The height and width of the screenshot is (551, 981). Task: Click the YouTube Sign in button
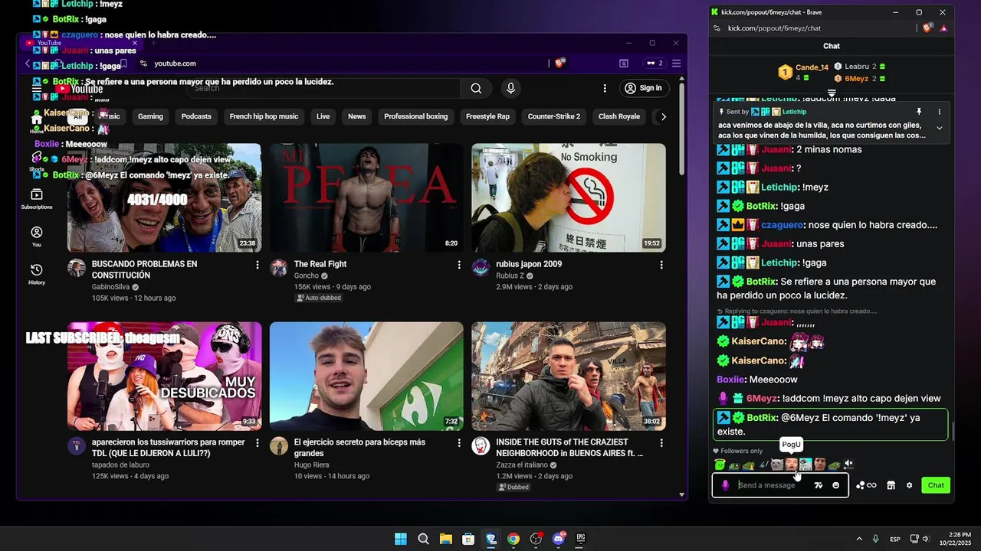644,88
